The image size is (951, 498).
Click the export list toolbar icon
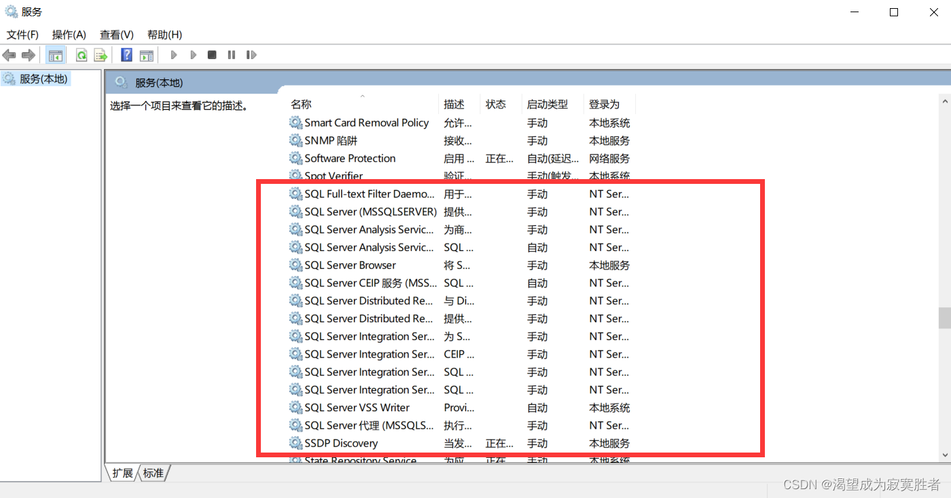pos(101,55)
